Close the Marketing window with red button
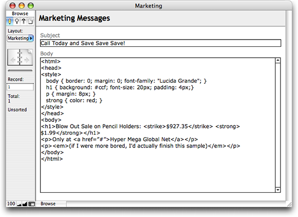 (12, 6)
